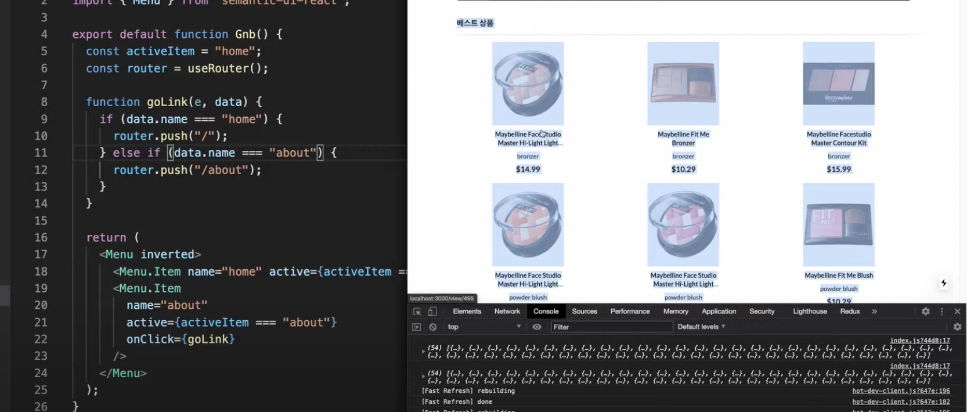Viewport: 967px width, 412px height.
Task: Open the DevTools three-dot customize menu
Action: [942, 312]
